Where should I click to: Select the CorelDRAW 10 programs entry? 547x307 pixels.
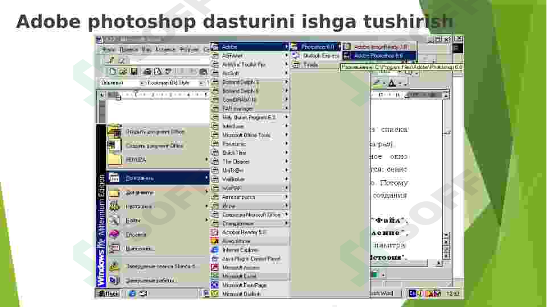[250, 99]
